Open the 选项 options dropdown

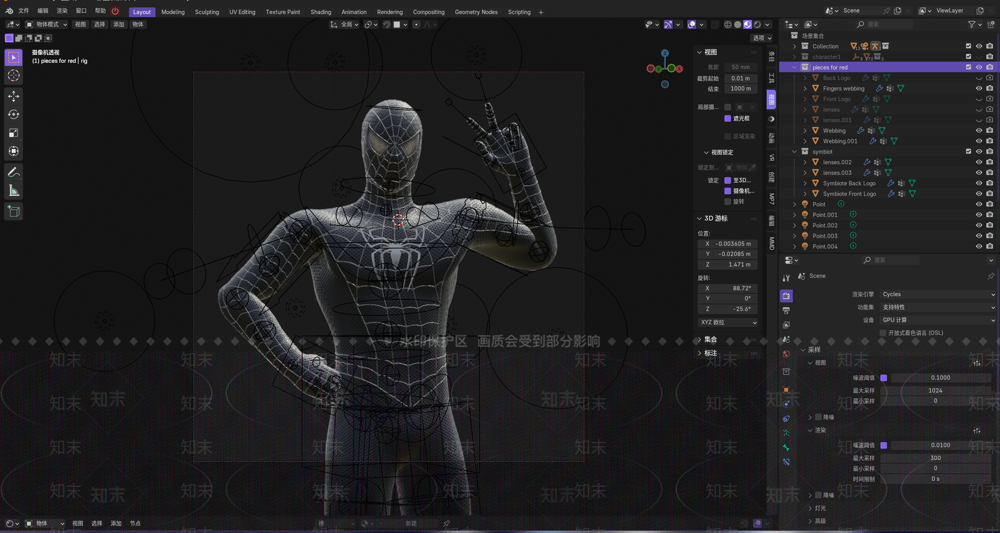pyautogui.click(x=762, y=38)
